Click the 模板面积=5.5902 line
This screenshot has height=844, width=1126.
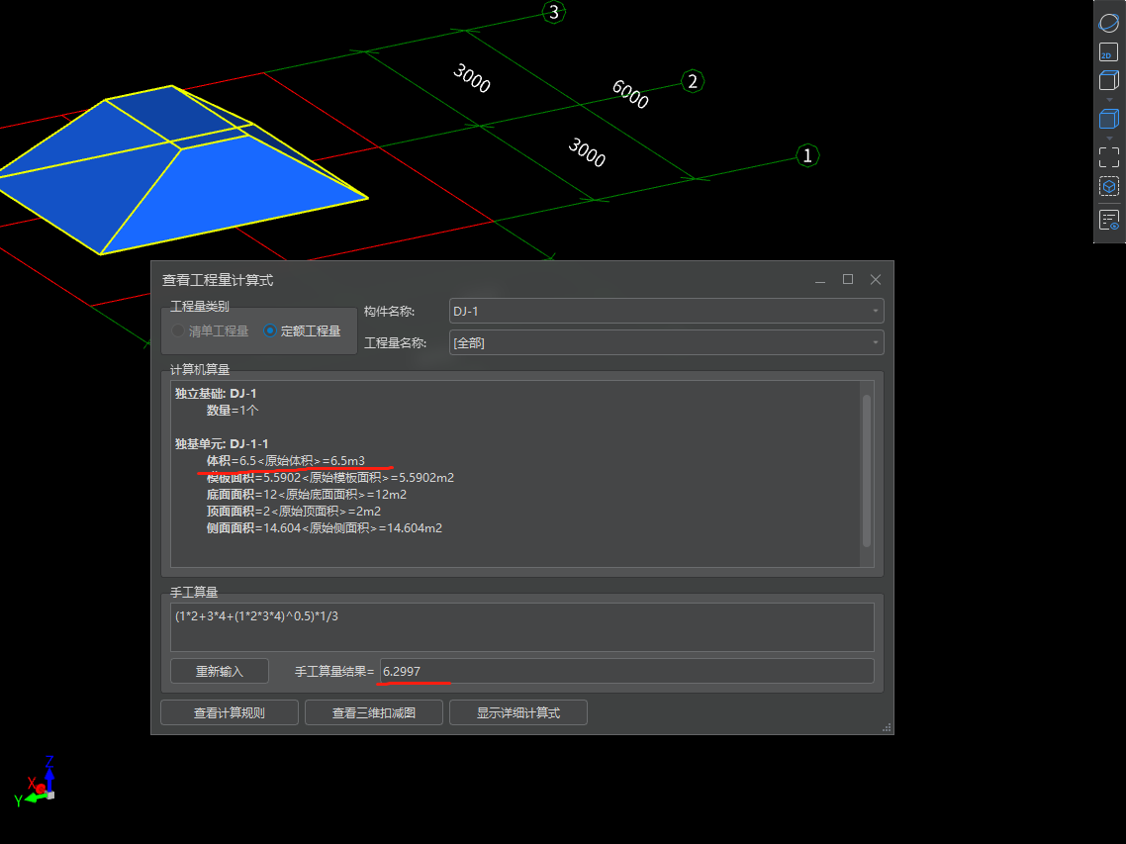330,478
